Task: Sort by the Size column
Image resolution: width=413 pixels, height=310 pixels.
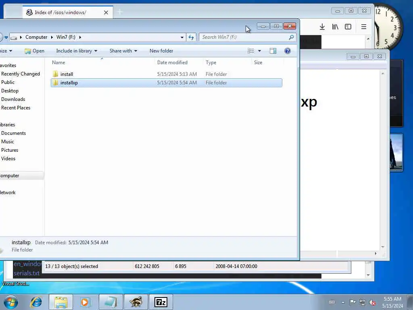Action: point(258,63)
